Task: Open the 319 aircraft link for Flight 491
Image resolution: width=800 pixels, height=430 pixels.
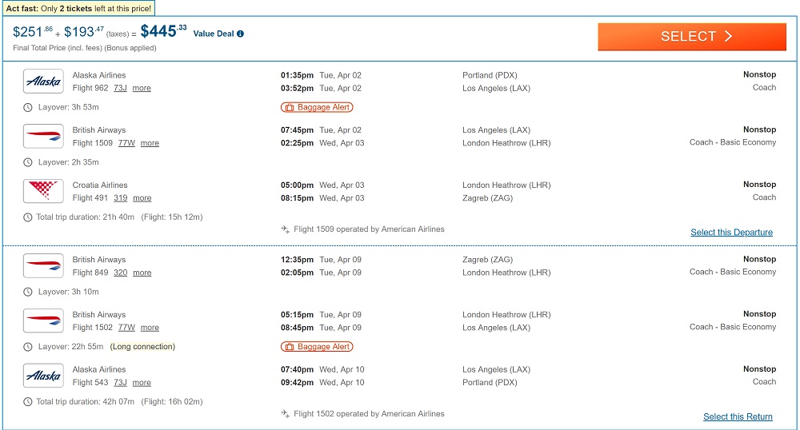Action: click(x=120, y=198)
